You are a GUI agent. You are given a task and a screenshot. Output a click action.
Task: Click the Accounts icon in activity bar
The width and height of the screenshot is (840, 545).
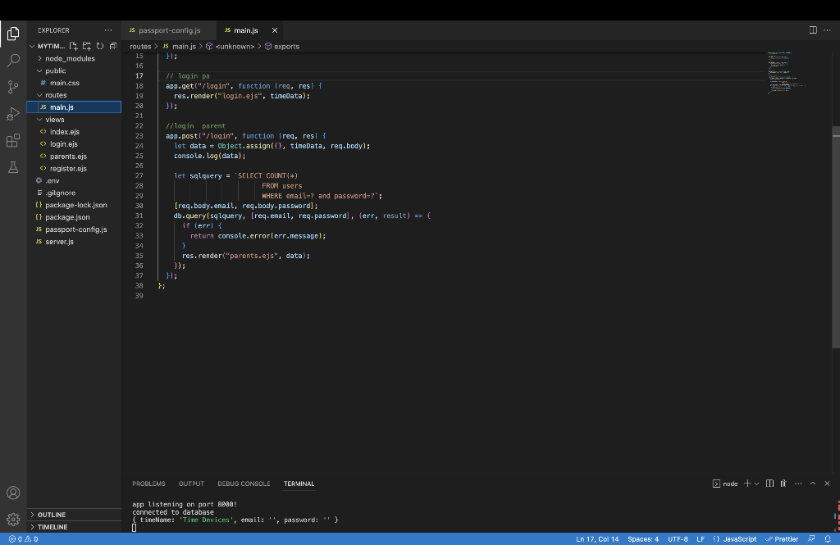[x=13, y=493]
